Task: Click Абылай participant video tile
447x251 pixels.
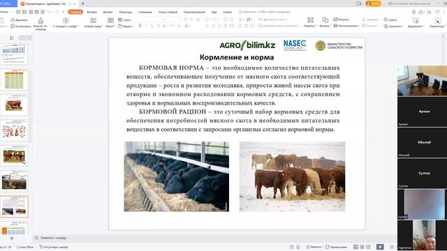Action: [x=422, y=142]
